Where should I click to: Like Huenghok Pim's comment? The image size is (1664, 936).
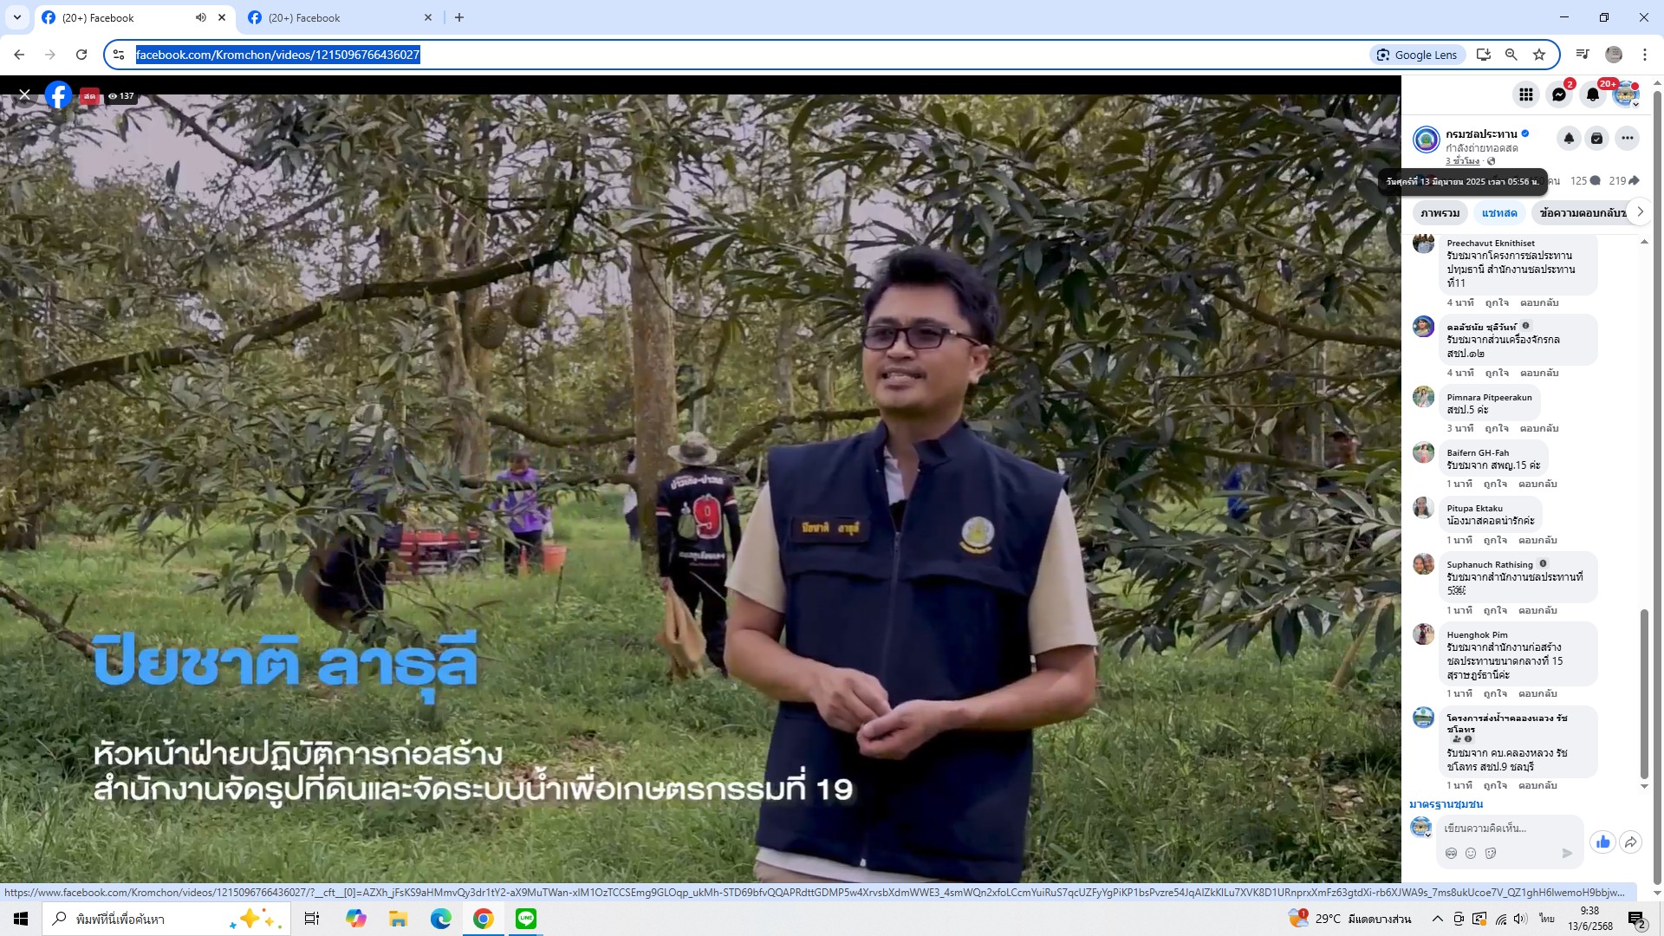[1495, 693]
